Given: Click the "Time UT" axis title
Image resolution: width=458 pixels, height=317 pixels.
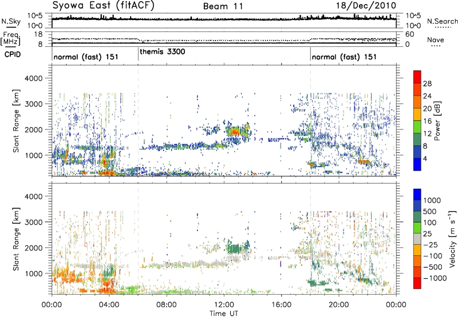Looking at the screenshot, I should tap(224, 314).
